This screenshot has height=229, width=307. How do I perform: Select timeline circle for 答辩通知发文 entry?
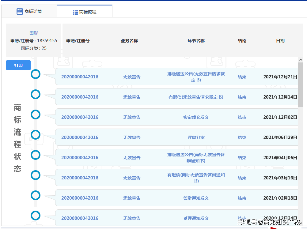36,195
